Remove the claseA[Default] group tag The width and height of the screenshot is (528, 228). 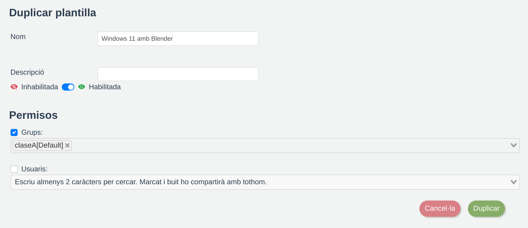[68, 146]
